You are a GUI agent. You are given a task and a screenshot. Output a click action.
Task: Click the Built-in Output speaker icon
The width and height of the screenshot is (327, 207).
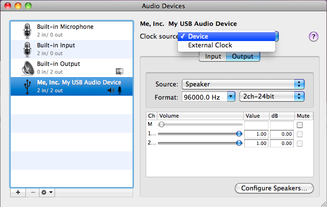point(27,68)
